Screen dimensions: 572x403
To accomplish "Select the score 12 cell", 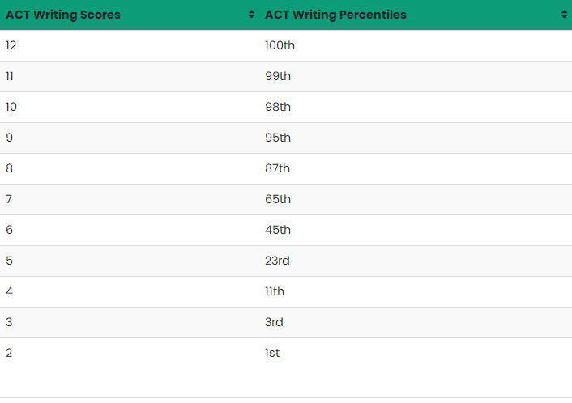I will pos(130,45).
